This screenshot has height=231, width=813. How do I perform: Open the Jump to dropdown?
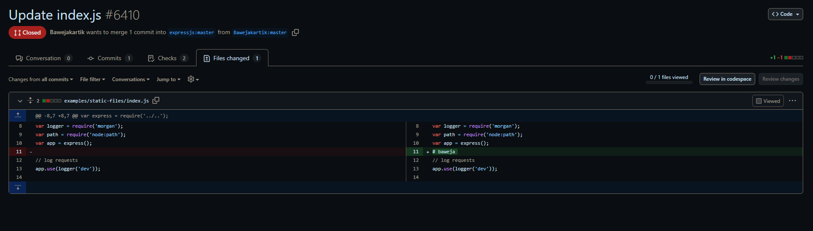[x=168, y=79]
